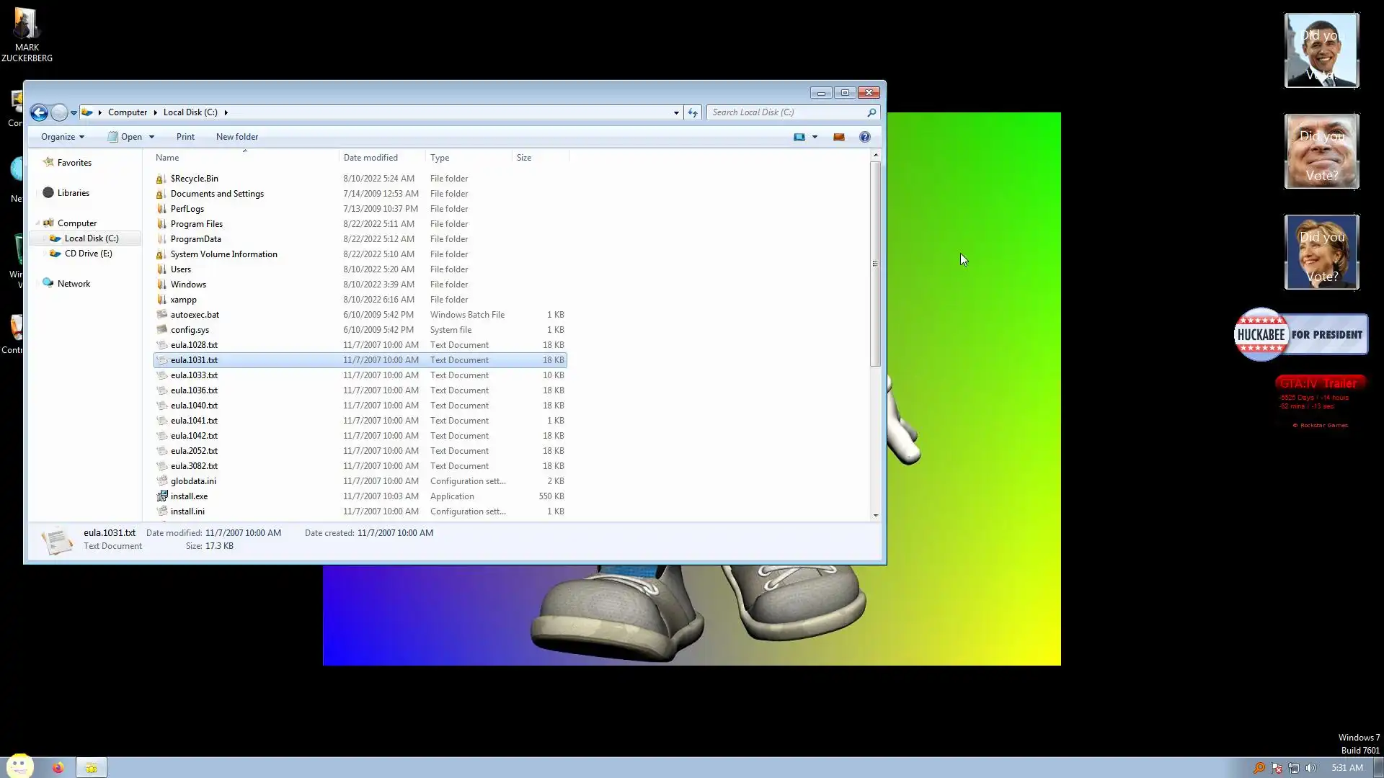1384x778 pixels.
Task: Show the preview pane icon
Action: click(838, 137)
